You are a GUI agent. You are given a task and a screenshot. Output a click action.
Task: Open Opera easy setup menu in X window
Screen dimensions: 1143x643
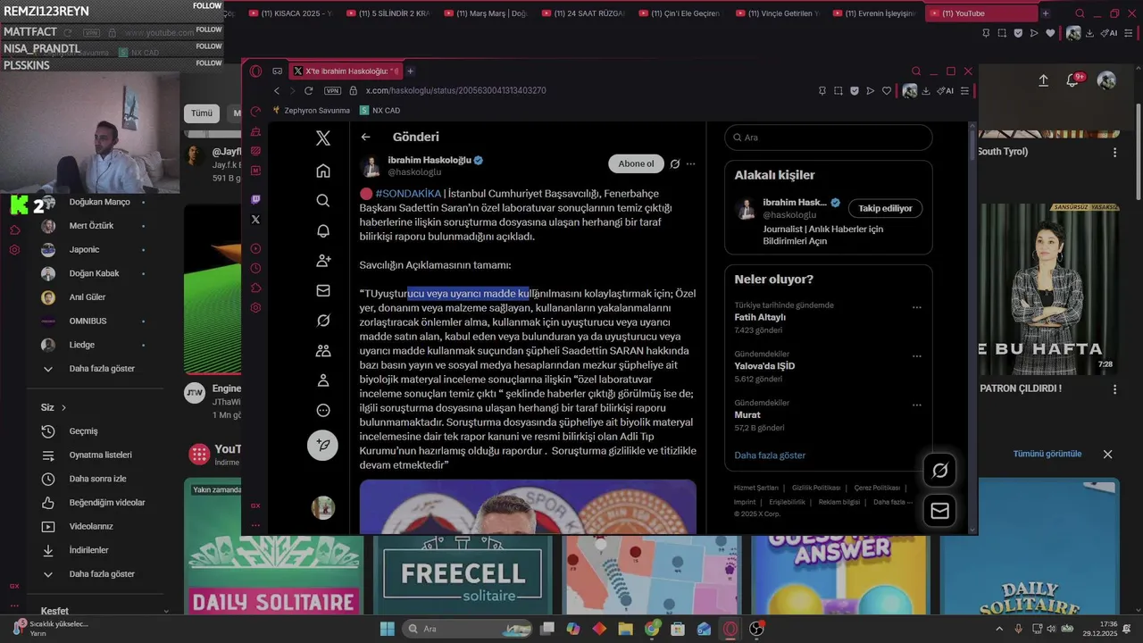point(964,90)
